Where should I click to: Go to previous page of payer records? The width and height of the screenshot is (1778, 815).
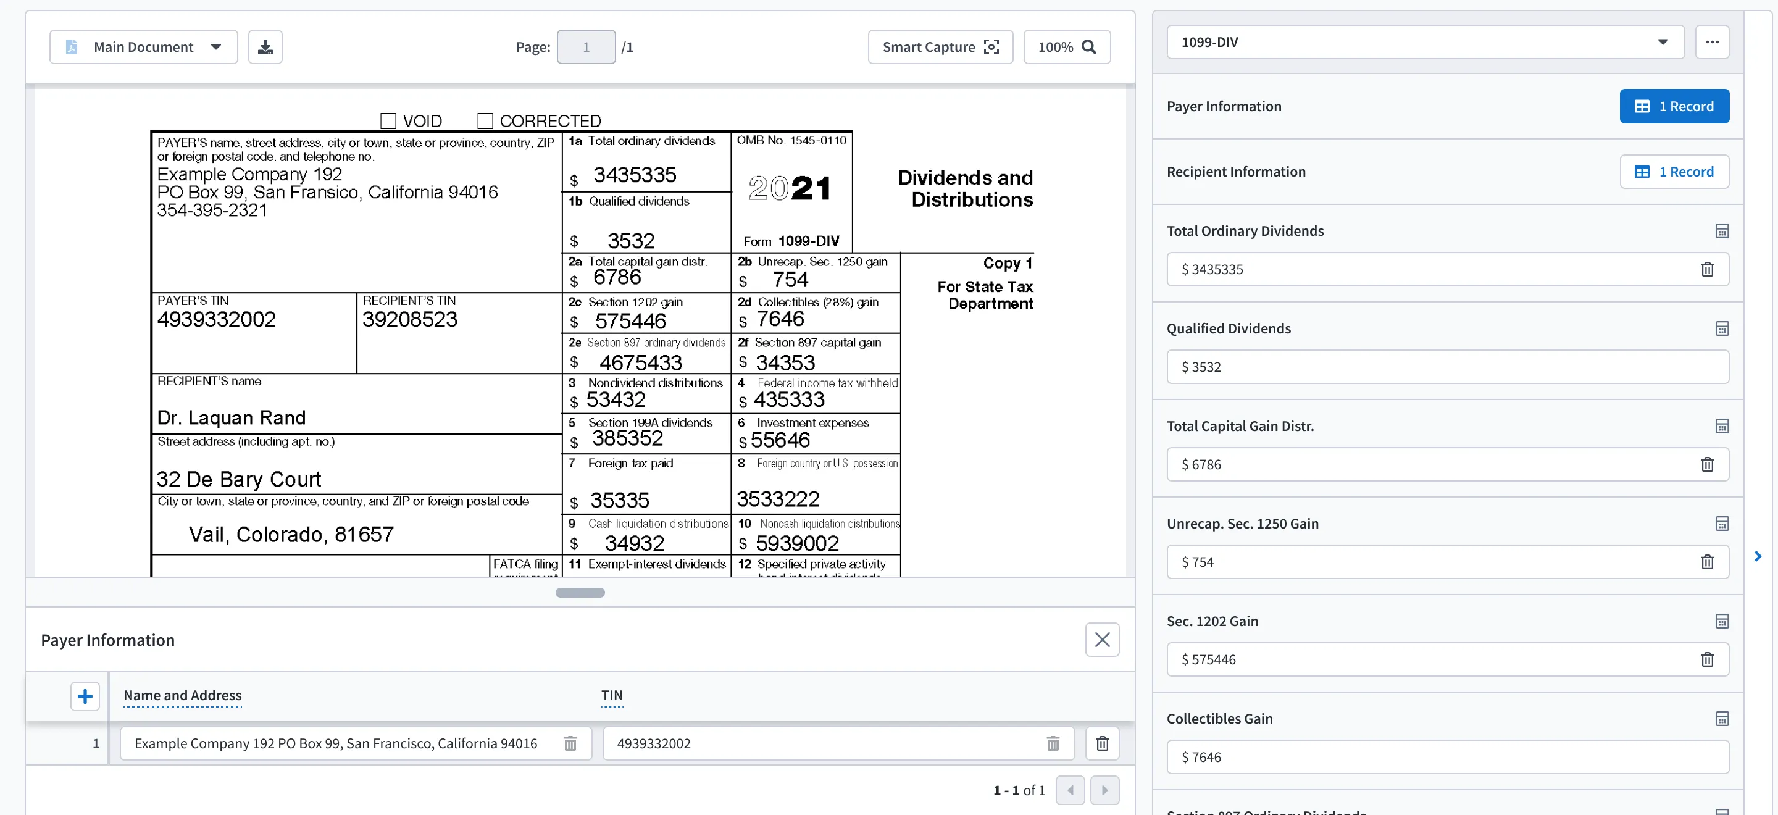coord(1071,790)
